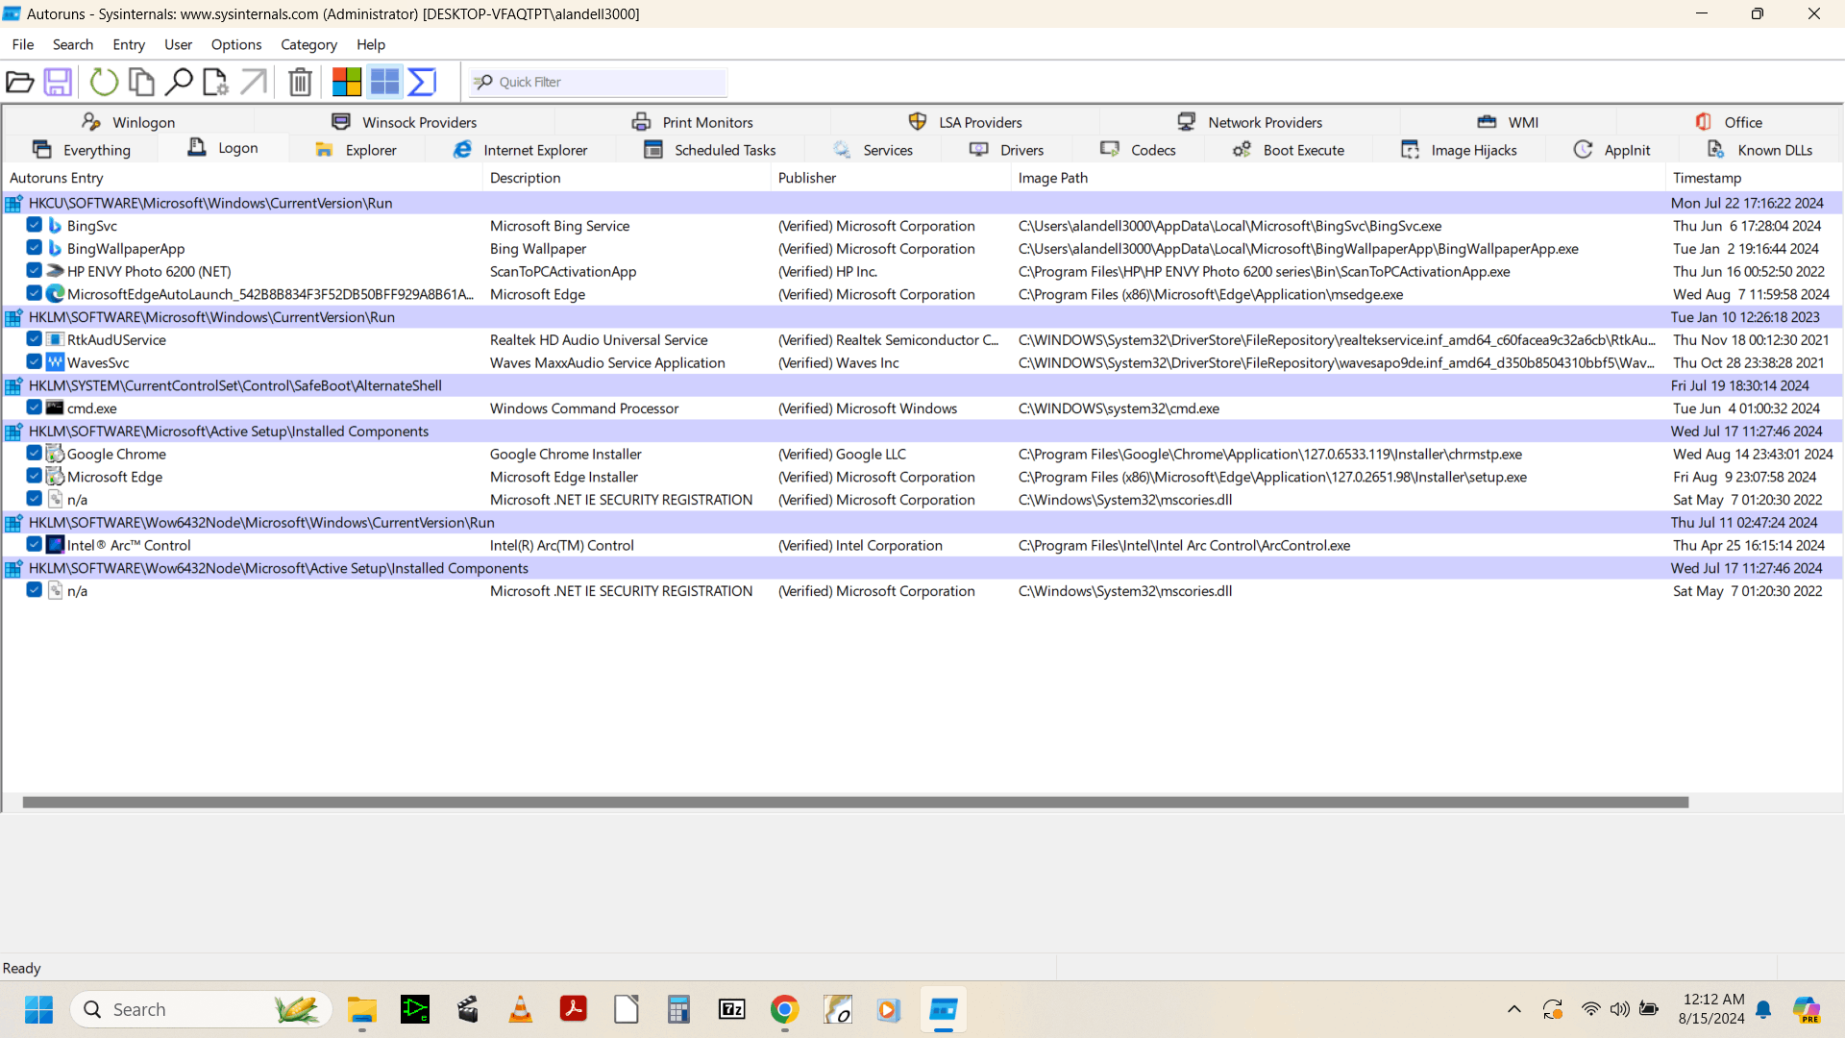1845x1038 pixels.
Task: Toggle the Hide Microsoft Entries colored-squares icon
Action: [346, 83]
